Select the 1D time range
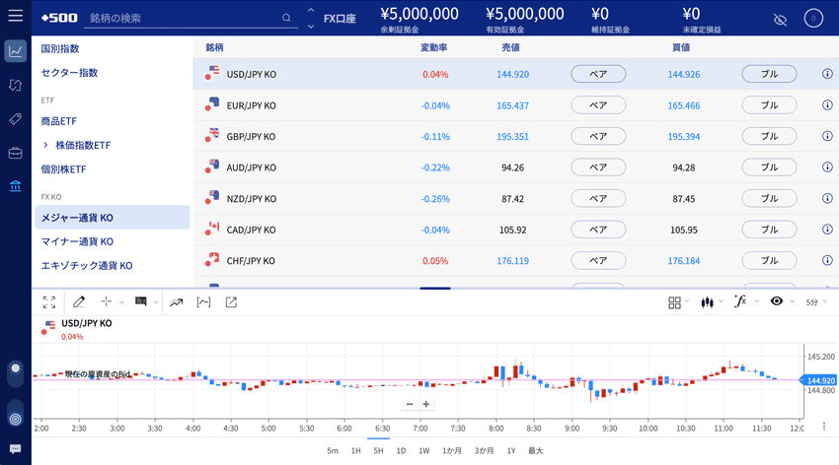The width and height of the screenshot is (839, 465). point(401,450)
